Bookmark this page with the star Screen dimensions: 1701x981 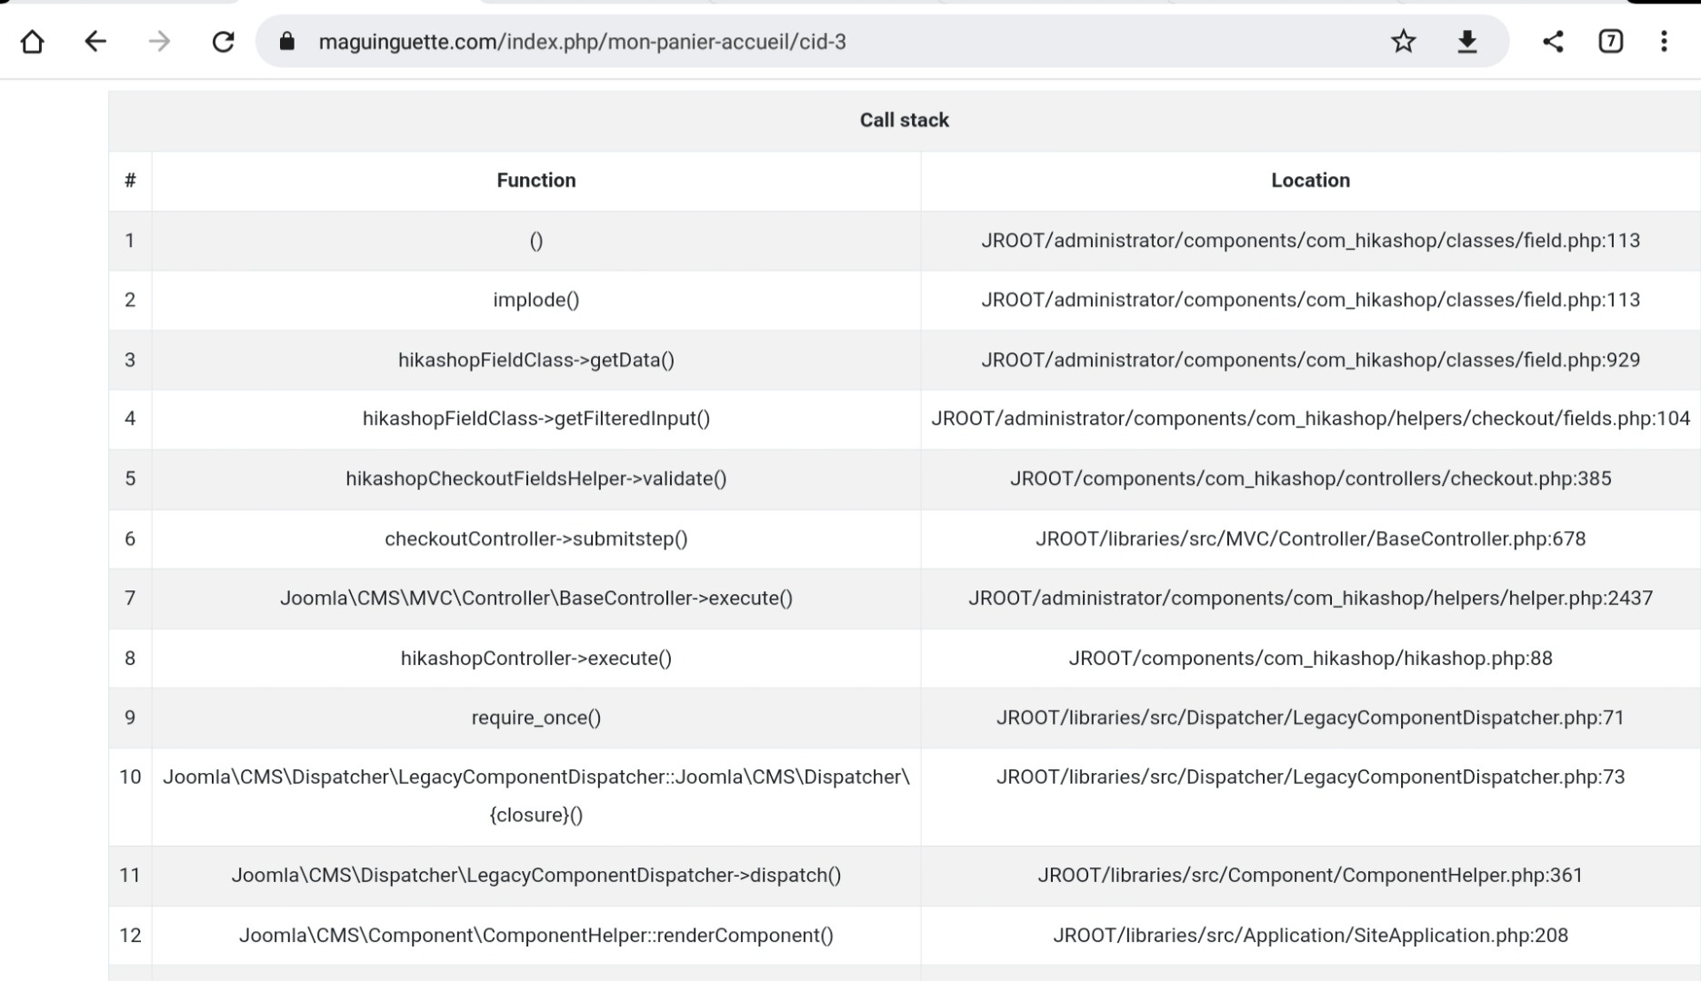click(1403, 42)
